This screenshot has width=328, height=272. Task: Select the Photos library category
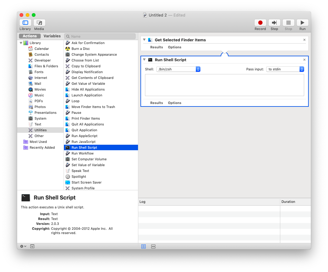(x=40, y=107)
